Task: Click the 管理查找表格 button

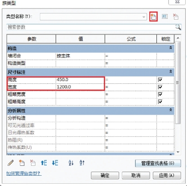Action: 158,163
